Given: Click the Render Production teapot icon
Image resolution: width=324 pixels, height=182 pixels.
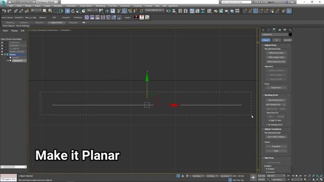Looking at the screenshot, I should click(x=226, y=11).
